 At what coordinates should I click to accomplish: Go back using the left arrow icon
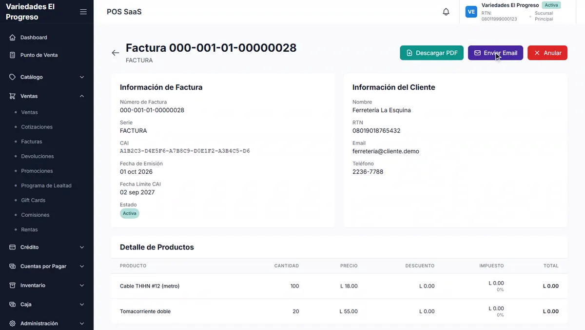point(116,53)
